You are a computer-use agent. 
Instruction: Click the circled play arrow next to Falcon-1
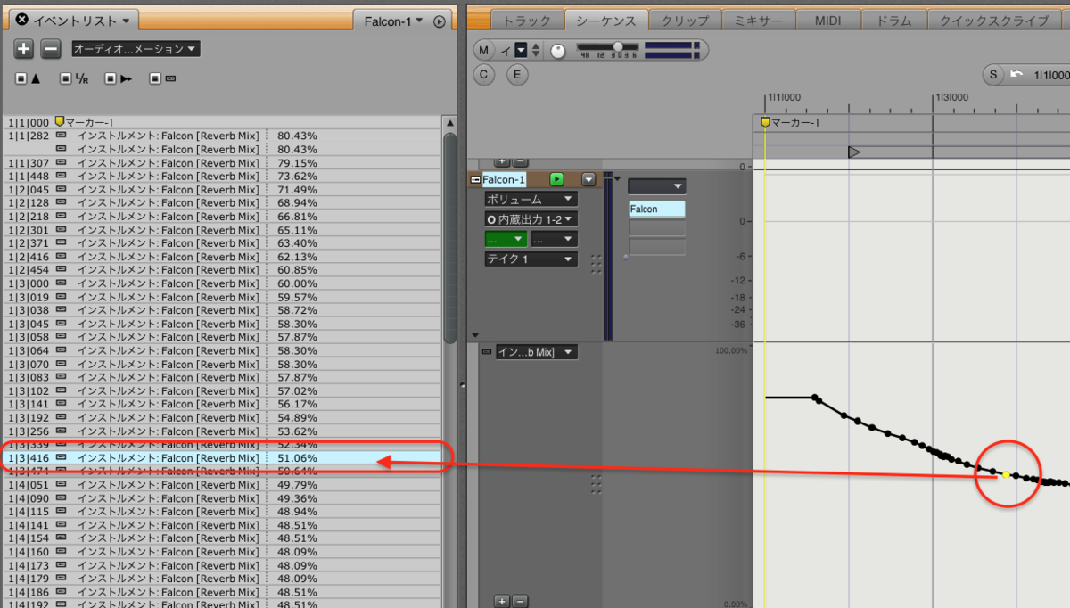tap(440, 21)
